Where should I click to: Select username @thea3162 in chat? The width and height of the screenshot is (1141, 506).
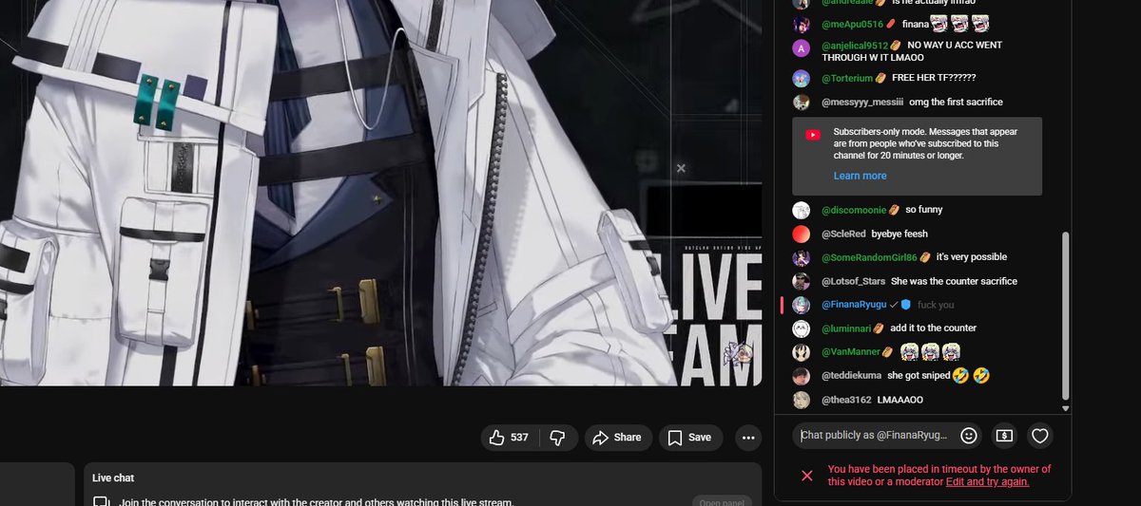click(x=846, y=400)
